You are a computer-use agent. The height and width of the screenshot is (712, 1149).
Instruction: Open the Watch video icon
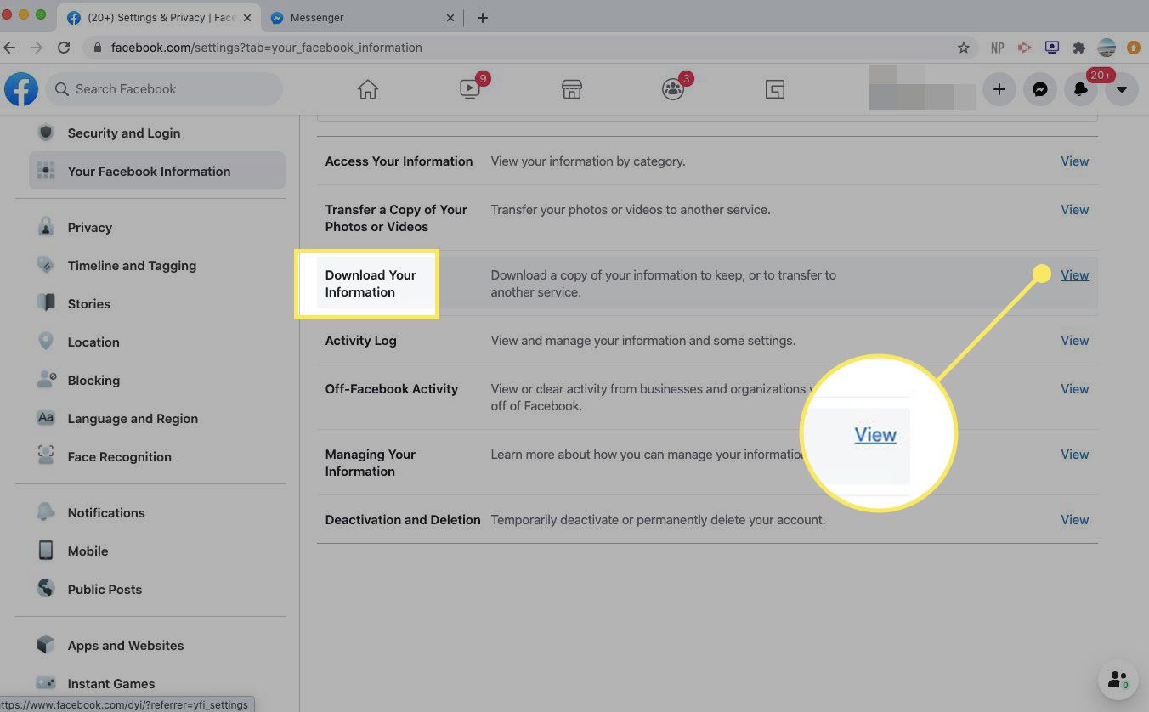[470, 88]
